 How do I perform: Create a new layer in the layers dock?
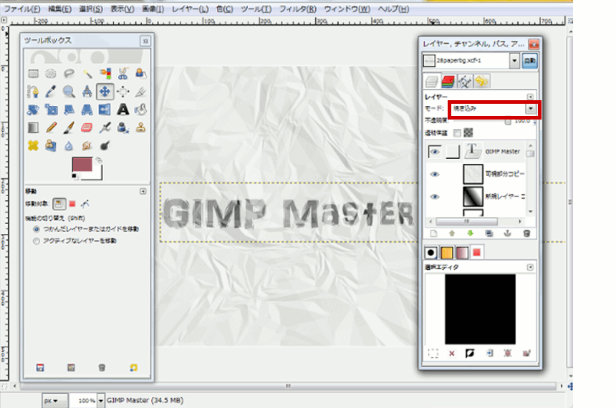tap(433, 233)
